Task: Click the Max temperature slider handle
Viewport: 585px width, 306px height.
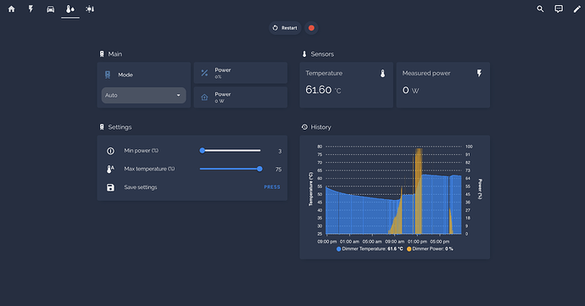Action: (259, 169)
